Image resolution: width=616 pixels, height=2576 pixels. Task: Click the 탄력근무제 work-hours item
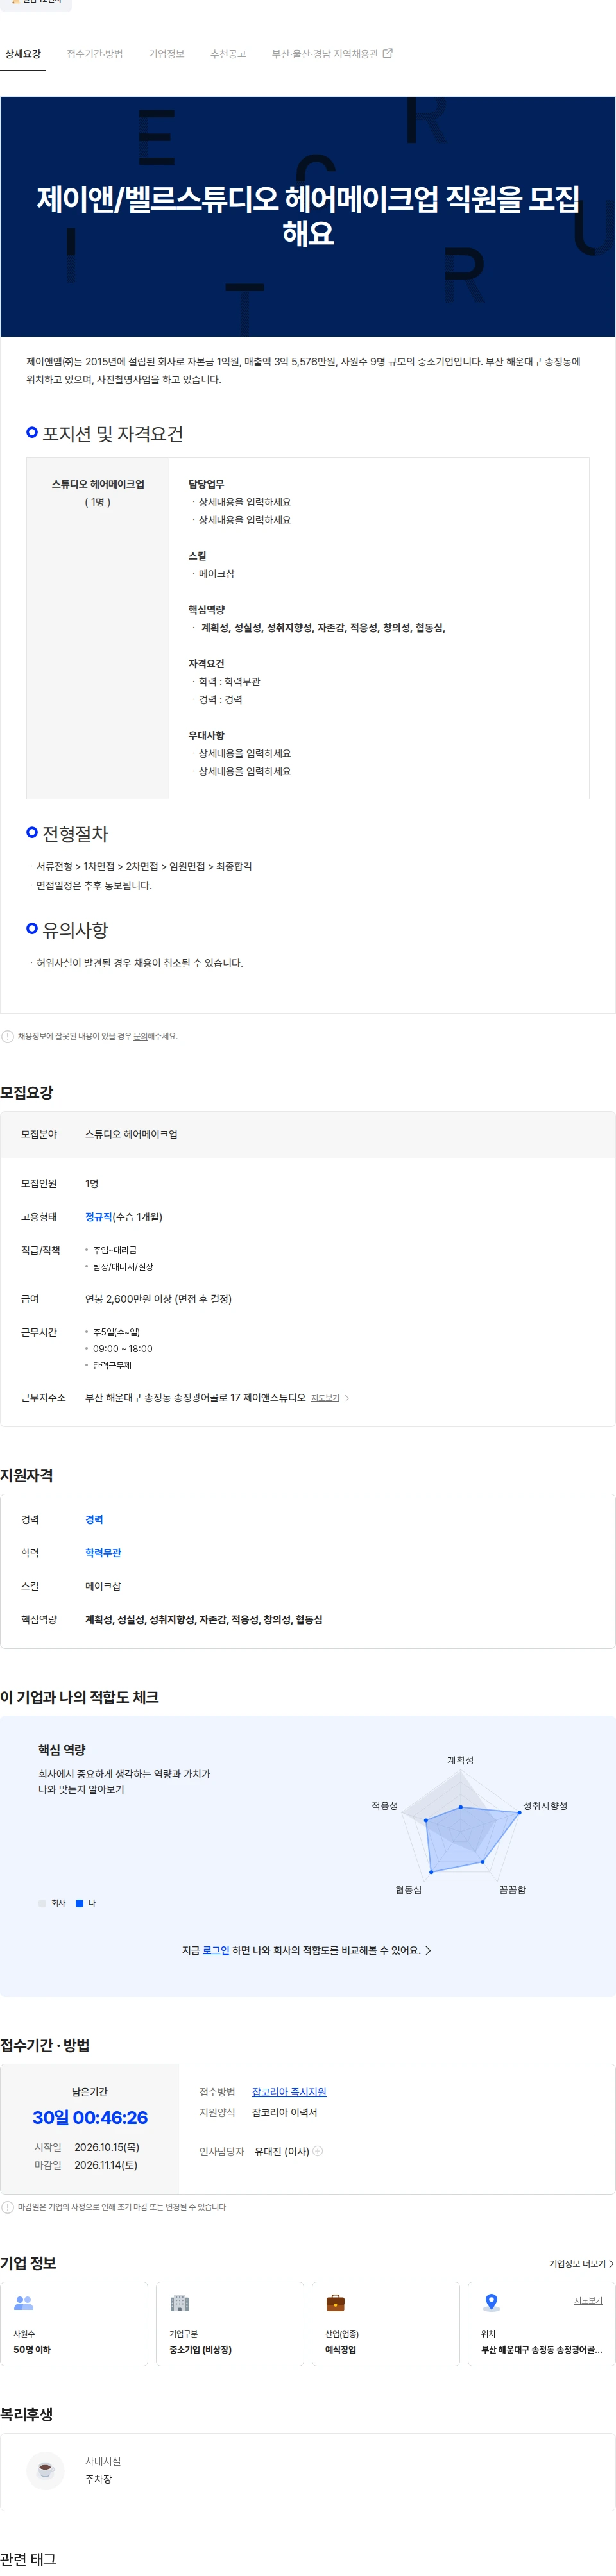(112, 1365)
